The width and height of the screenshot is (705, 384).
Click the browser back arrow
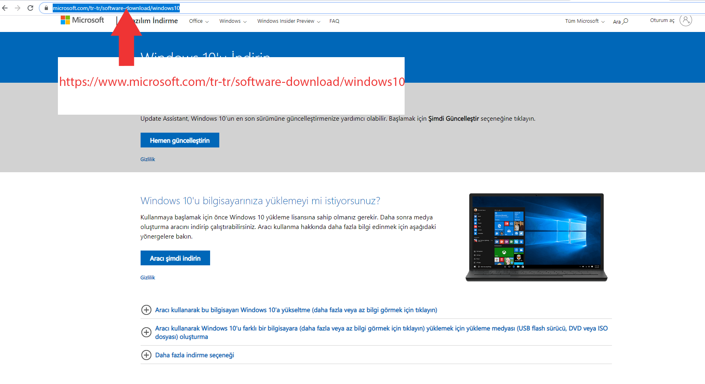[x=5, y=8]
